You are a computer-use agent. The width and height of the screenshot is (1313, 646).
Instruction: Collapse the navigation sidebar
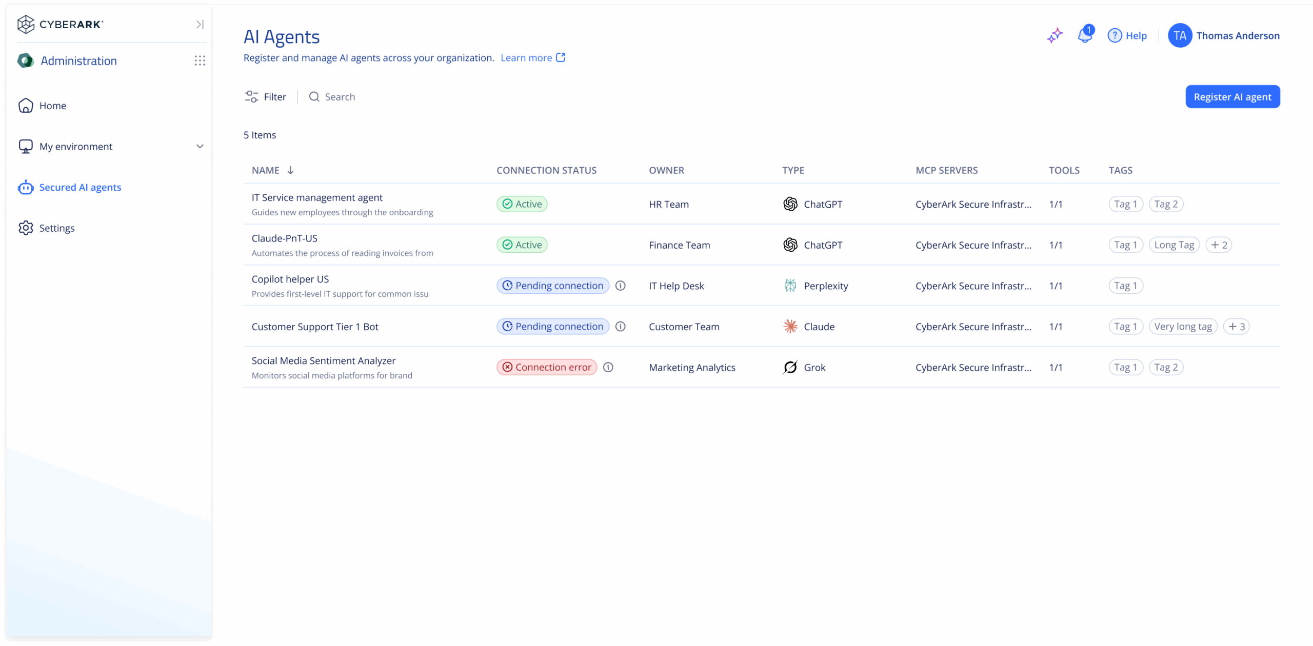tap(200, 24)
